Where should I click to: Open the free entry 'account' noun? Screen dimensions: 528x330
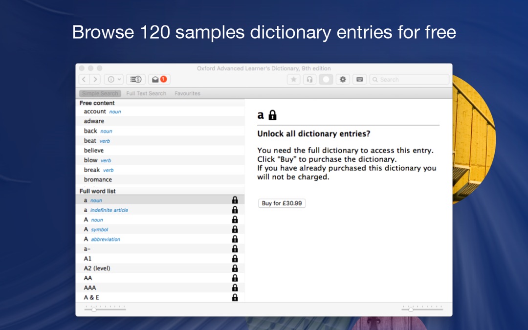95,111
